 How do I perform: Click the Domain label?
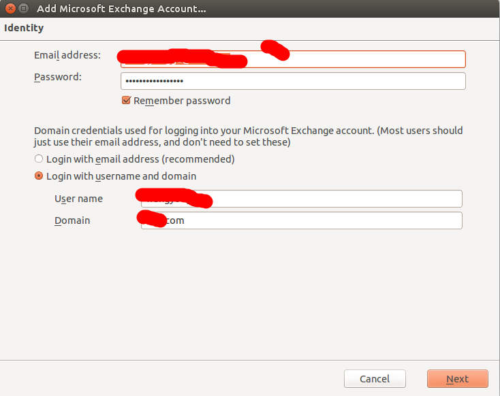[72, 220]
